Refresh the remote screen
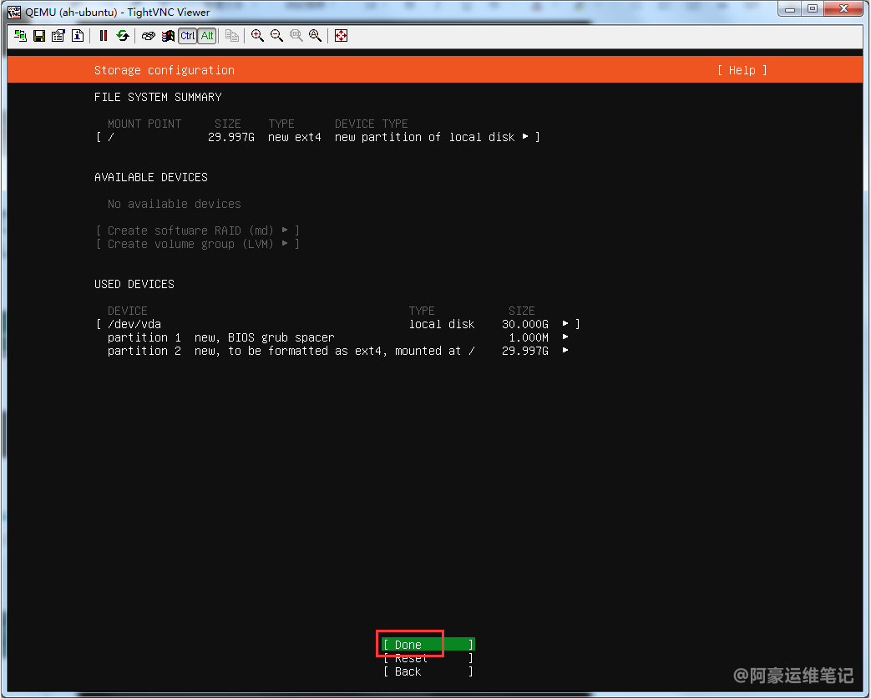The image size is (871, 699). click(x=123, y=36)
